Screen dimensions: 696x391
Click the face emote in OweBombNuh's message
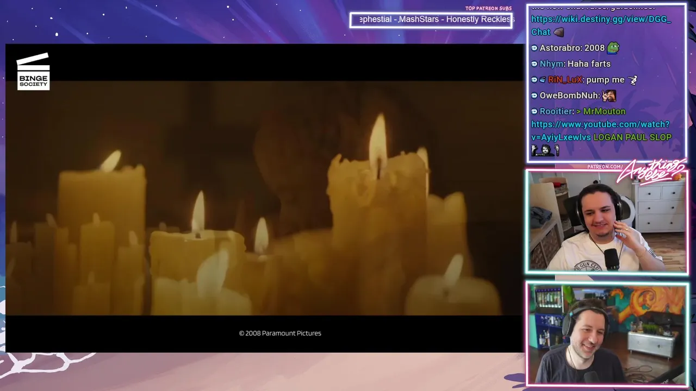tap(608, 96)
